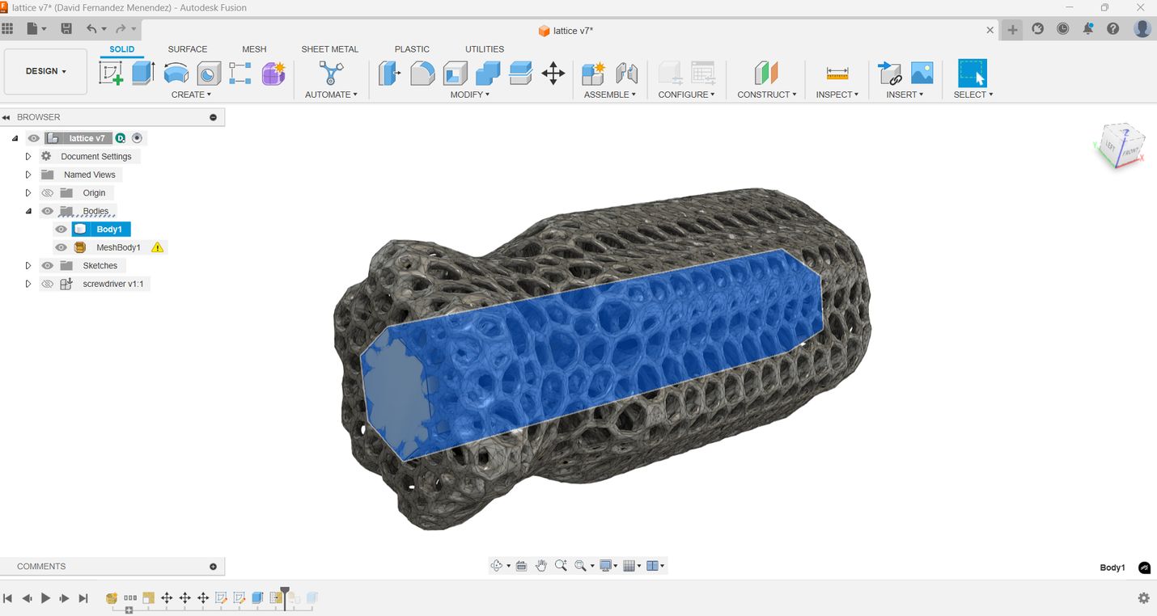Toggle visibility of lattice v7 root
The image size is (1157, 616).
click(x=33, y=138)
